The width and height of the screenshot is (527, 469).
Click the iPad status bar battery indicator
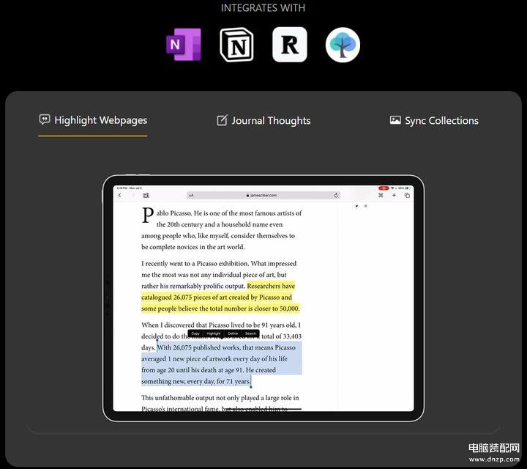click(407, 188)
